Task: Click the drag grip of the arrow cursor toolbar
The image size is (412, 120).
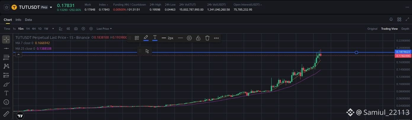Action: 140,51
